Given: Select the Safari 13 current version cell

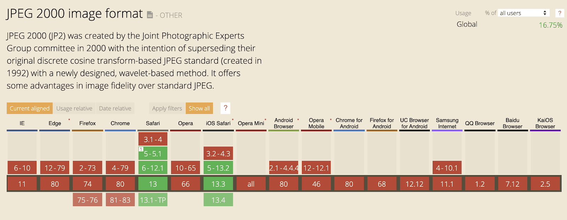Looking at the screenshot, I should tap(153, 184).
